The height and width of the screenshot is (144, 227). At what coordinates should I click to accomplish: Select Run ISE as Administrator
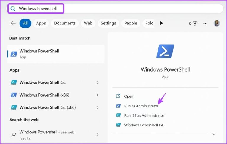pos(144,115)
